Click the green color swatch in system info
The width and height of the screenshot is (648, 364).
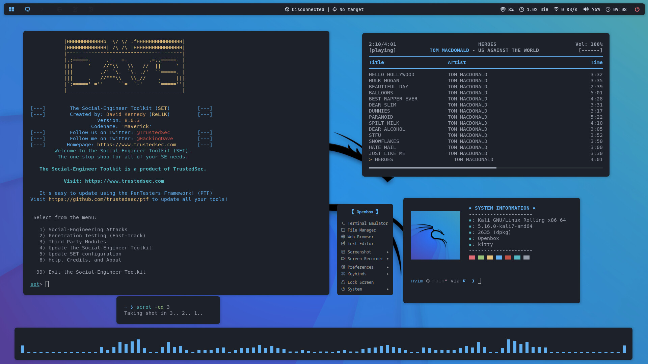tap(481, 257)
